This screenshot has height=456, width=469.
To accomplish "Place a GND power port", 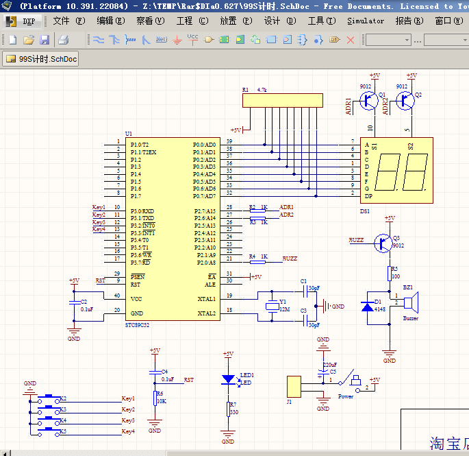I will coord(177,40).
